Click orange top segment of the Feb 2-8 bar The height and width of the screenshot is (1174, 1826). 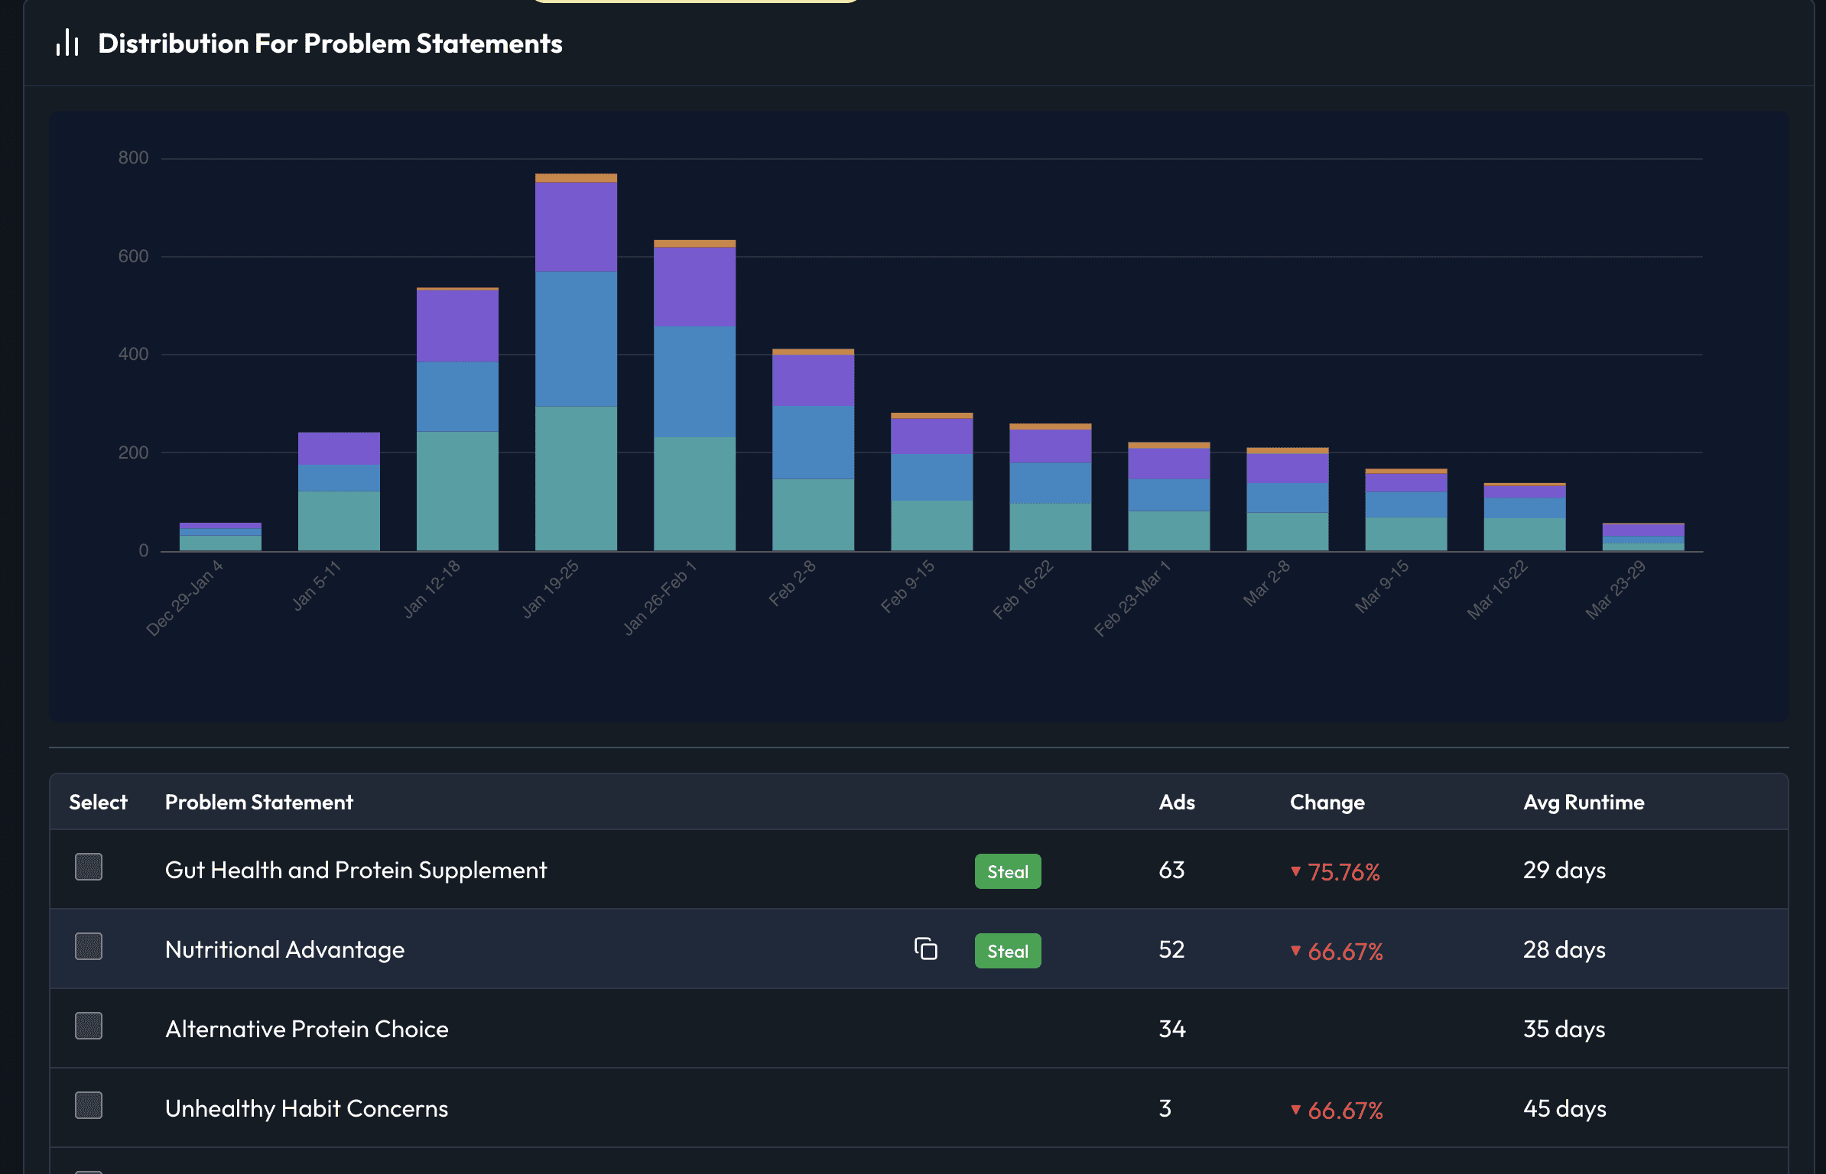813,352
